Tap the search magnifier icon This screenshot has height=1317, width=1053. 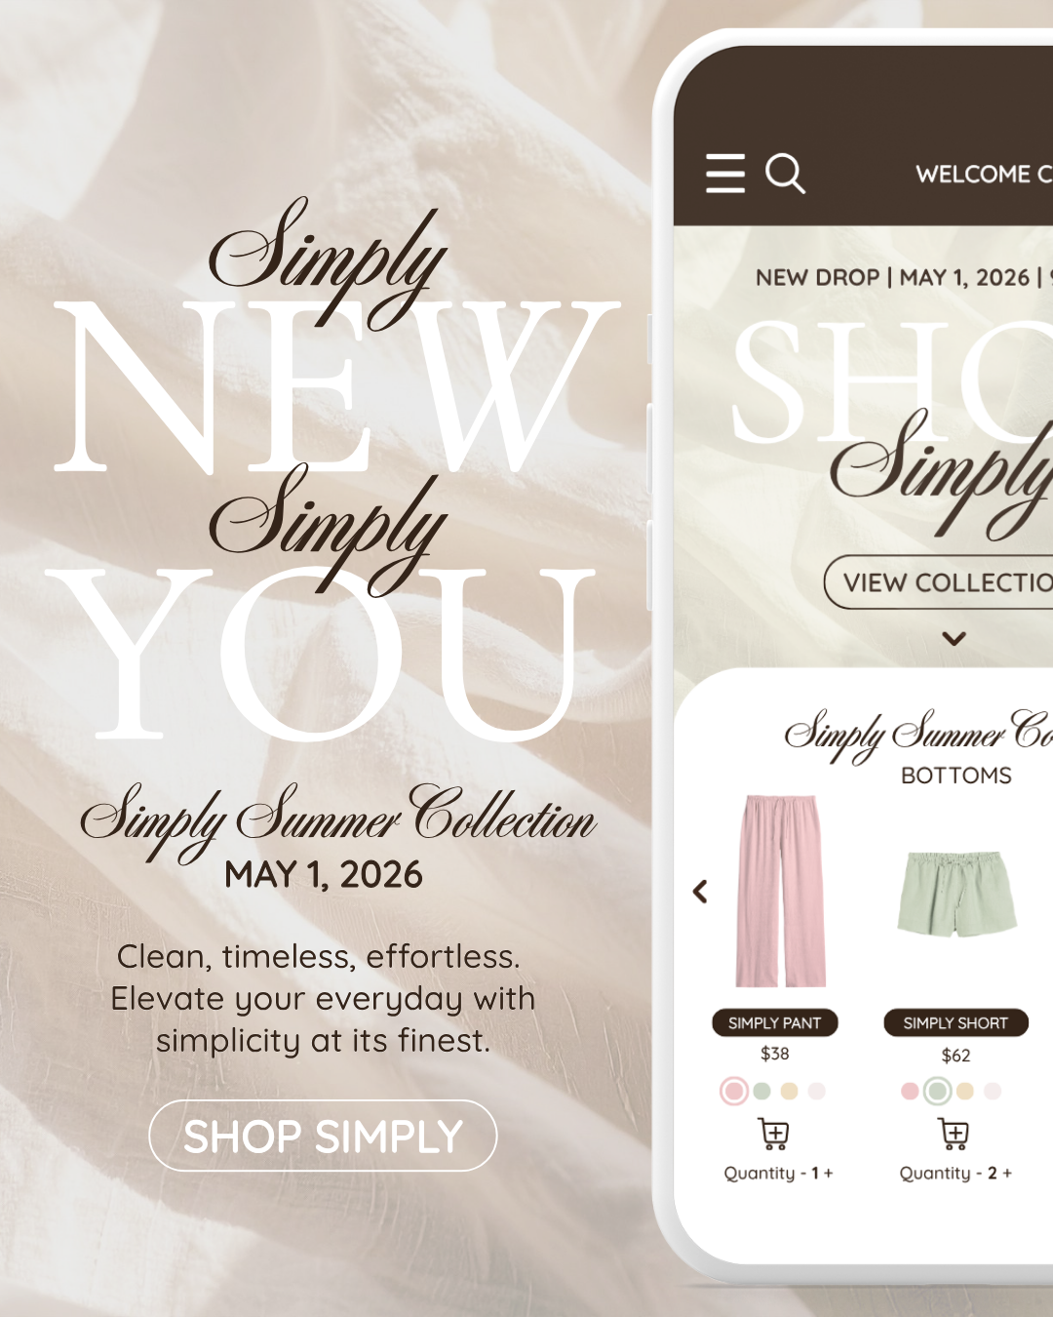click(786, 174)
